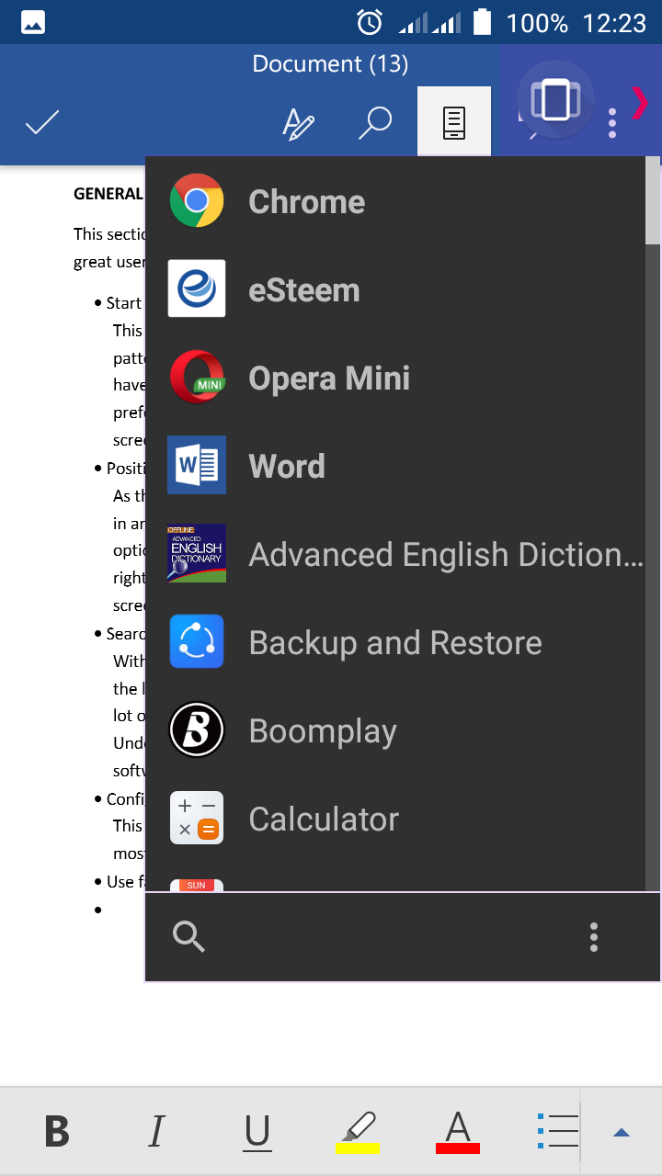Tap the 12:23 clock
Image resolution: width=662 pixels, height=1176 pixels.
tap(615, 23)
